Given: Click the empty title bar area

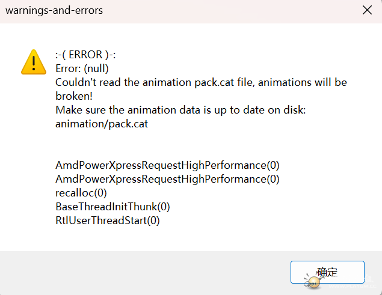Looking at the screenshot, I should click(x=232, y=11).
